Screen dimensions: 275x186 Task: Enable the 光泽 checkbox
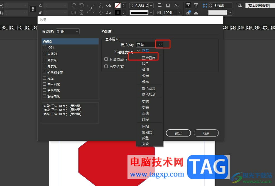coord(45,78)
